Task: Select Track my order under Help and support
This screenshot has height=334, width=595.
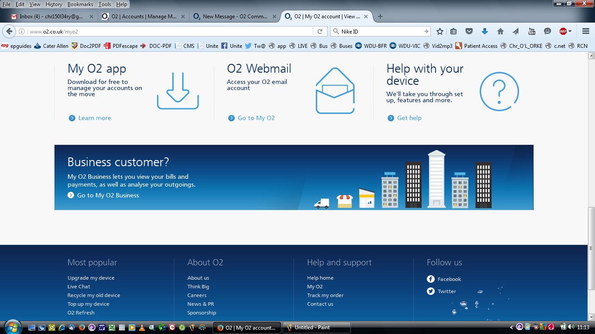Action: click(x=325, y=295)
